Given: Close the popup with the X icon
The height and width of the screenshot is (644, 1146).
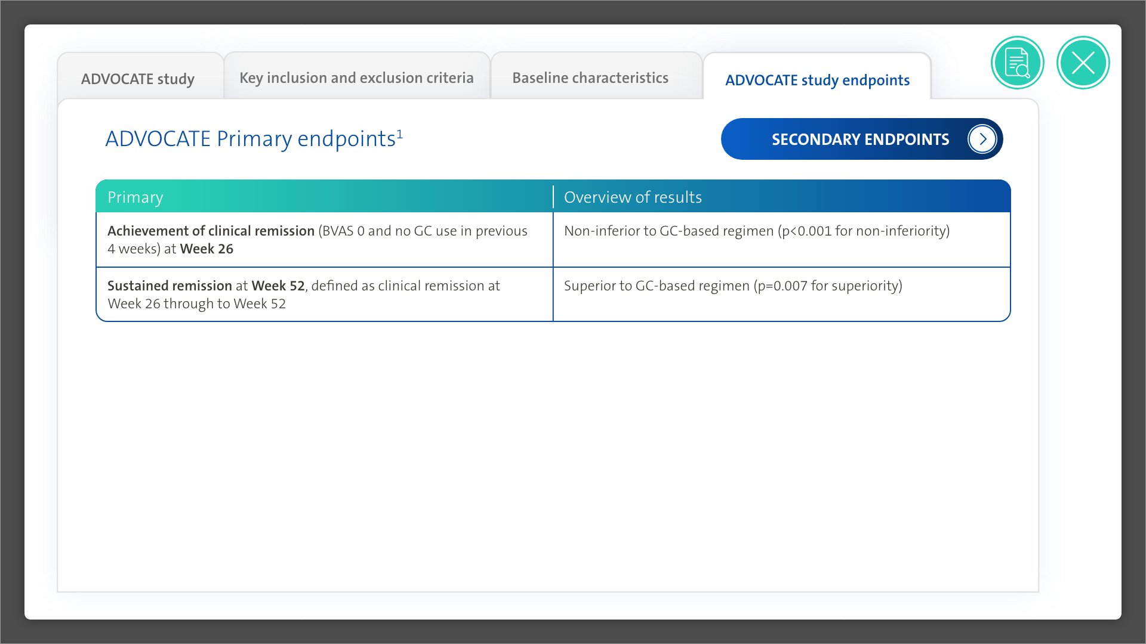Looking at the screenshot, I should pos(1083,63).
